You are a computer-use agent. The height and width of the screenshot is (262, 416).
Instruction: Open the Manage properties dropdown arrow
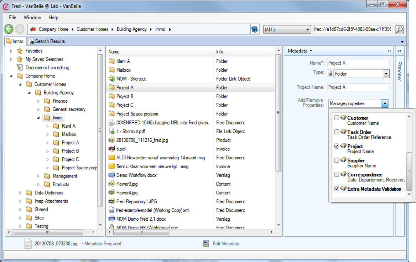pos(385,103)
